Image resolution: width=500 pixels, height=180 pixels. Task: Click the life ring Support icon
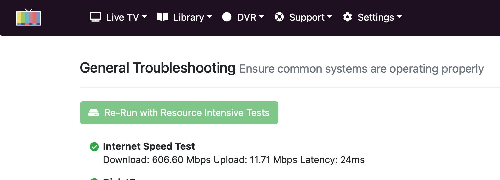coord(279,17)
